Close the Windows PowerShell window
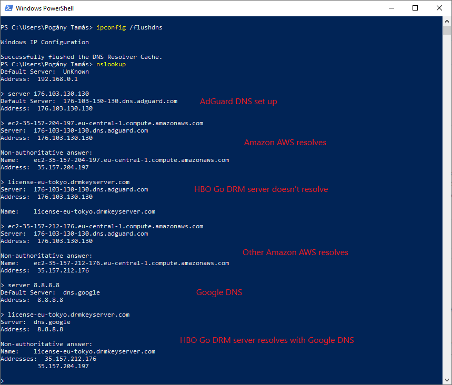This screenshot has width=452, height=385. click(x=439, y=8)
